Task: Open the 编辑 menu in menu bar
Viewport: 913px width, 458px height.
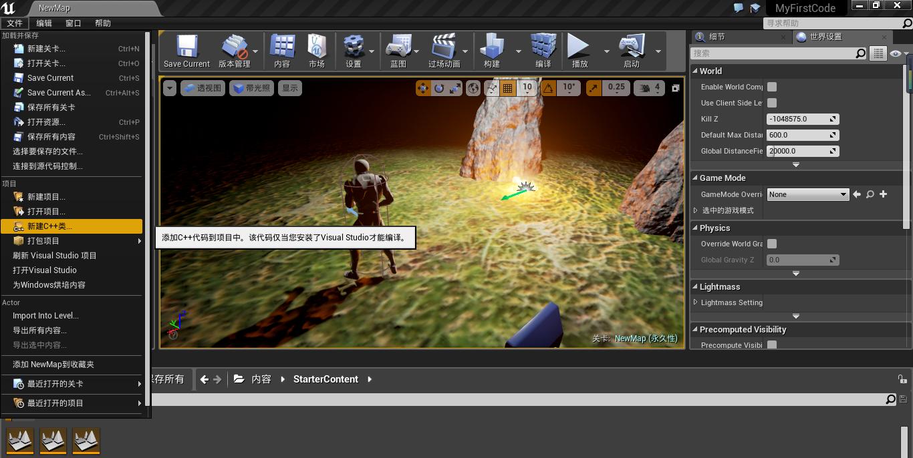Action: (x=44, y=23)
